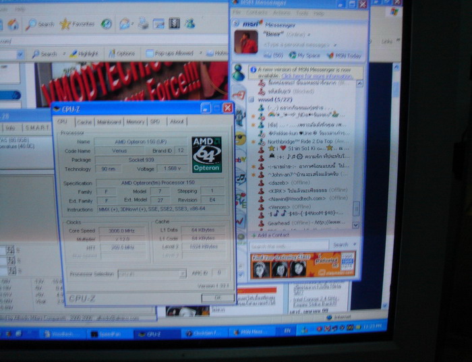Click the 'Find Your Graduating Class' banner ad
Viewport: 472px width, 362px height.
pyautogui.click(x=303, y=265)
